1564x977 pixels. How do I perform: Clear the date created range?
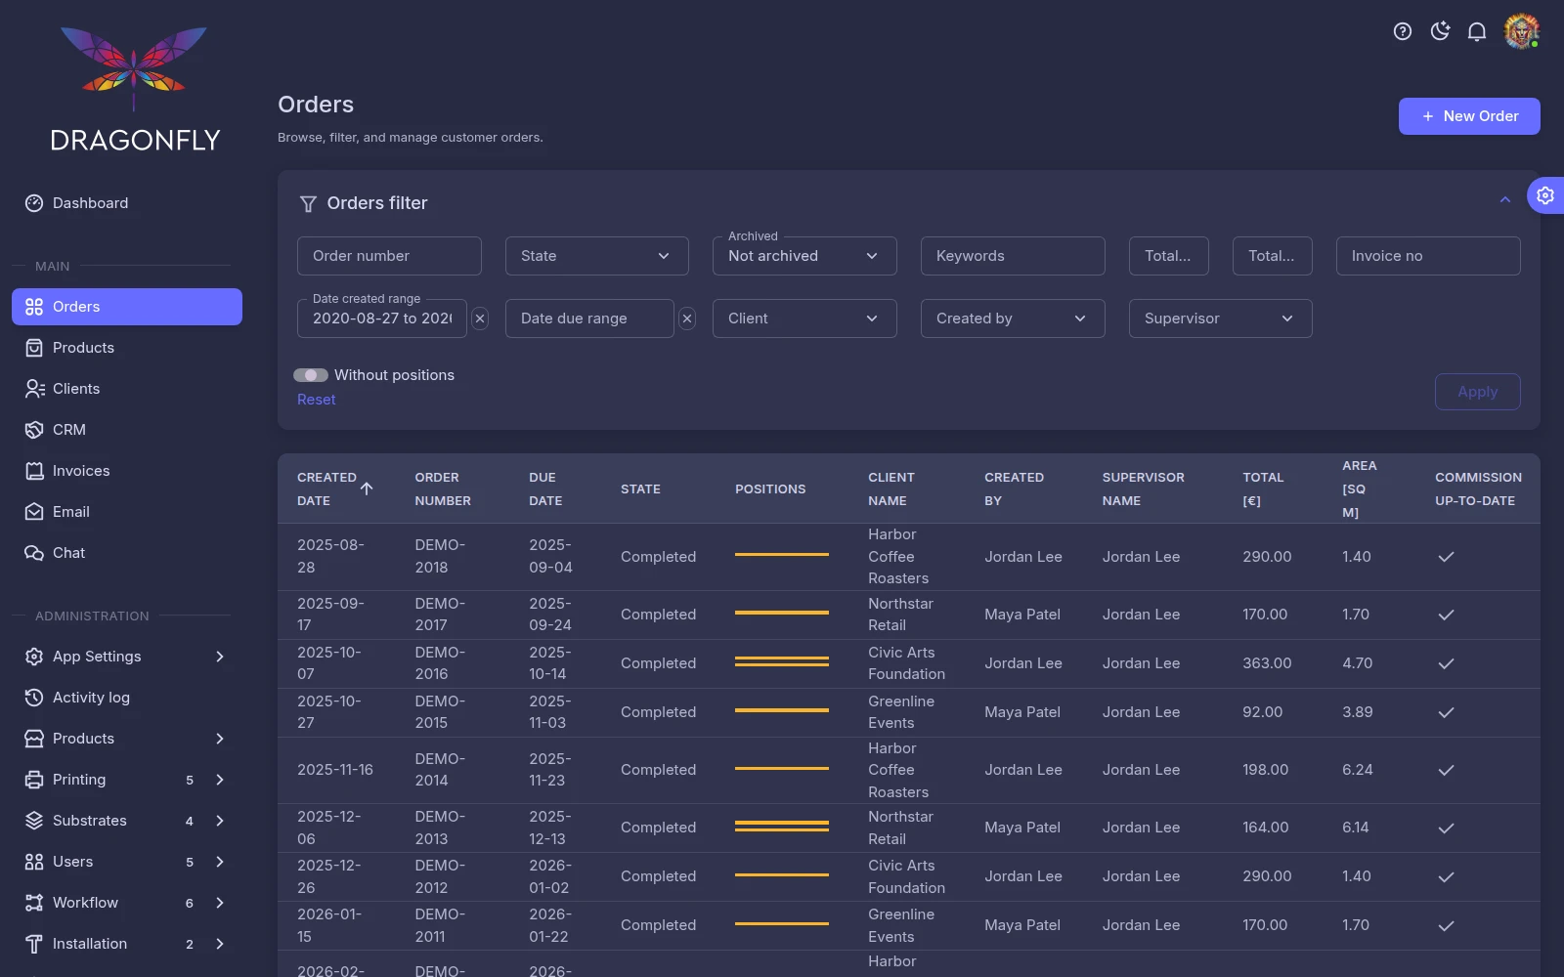480,319
